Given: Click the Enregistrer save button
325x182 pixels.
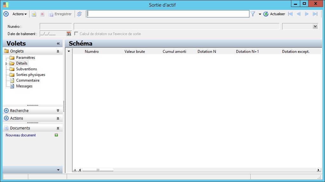Looking at the screenshot, I should (60, 14).
